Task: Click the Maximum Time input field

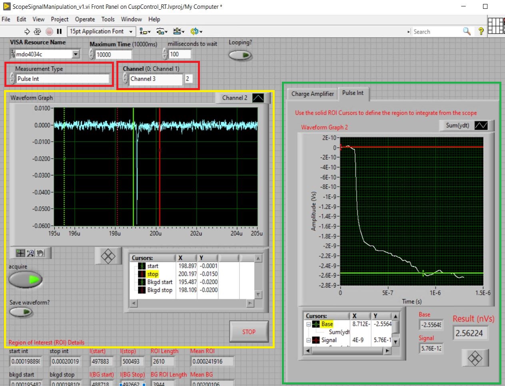Action: [113, 55]
